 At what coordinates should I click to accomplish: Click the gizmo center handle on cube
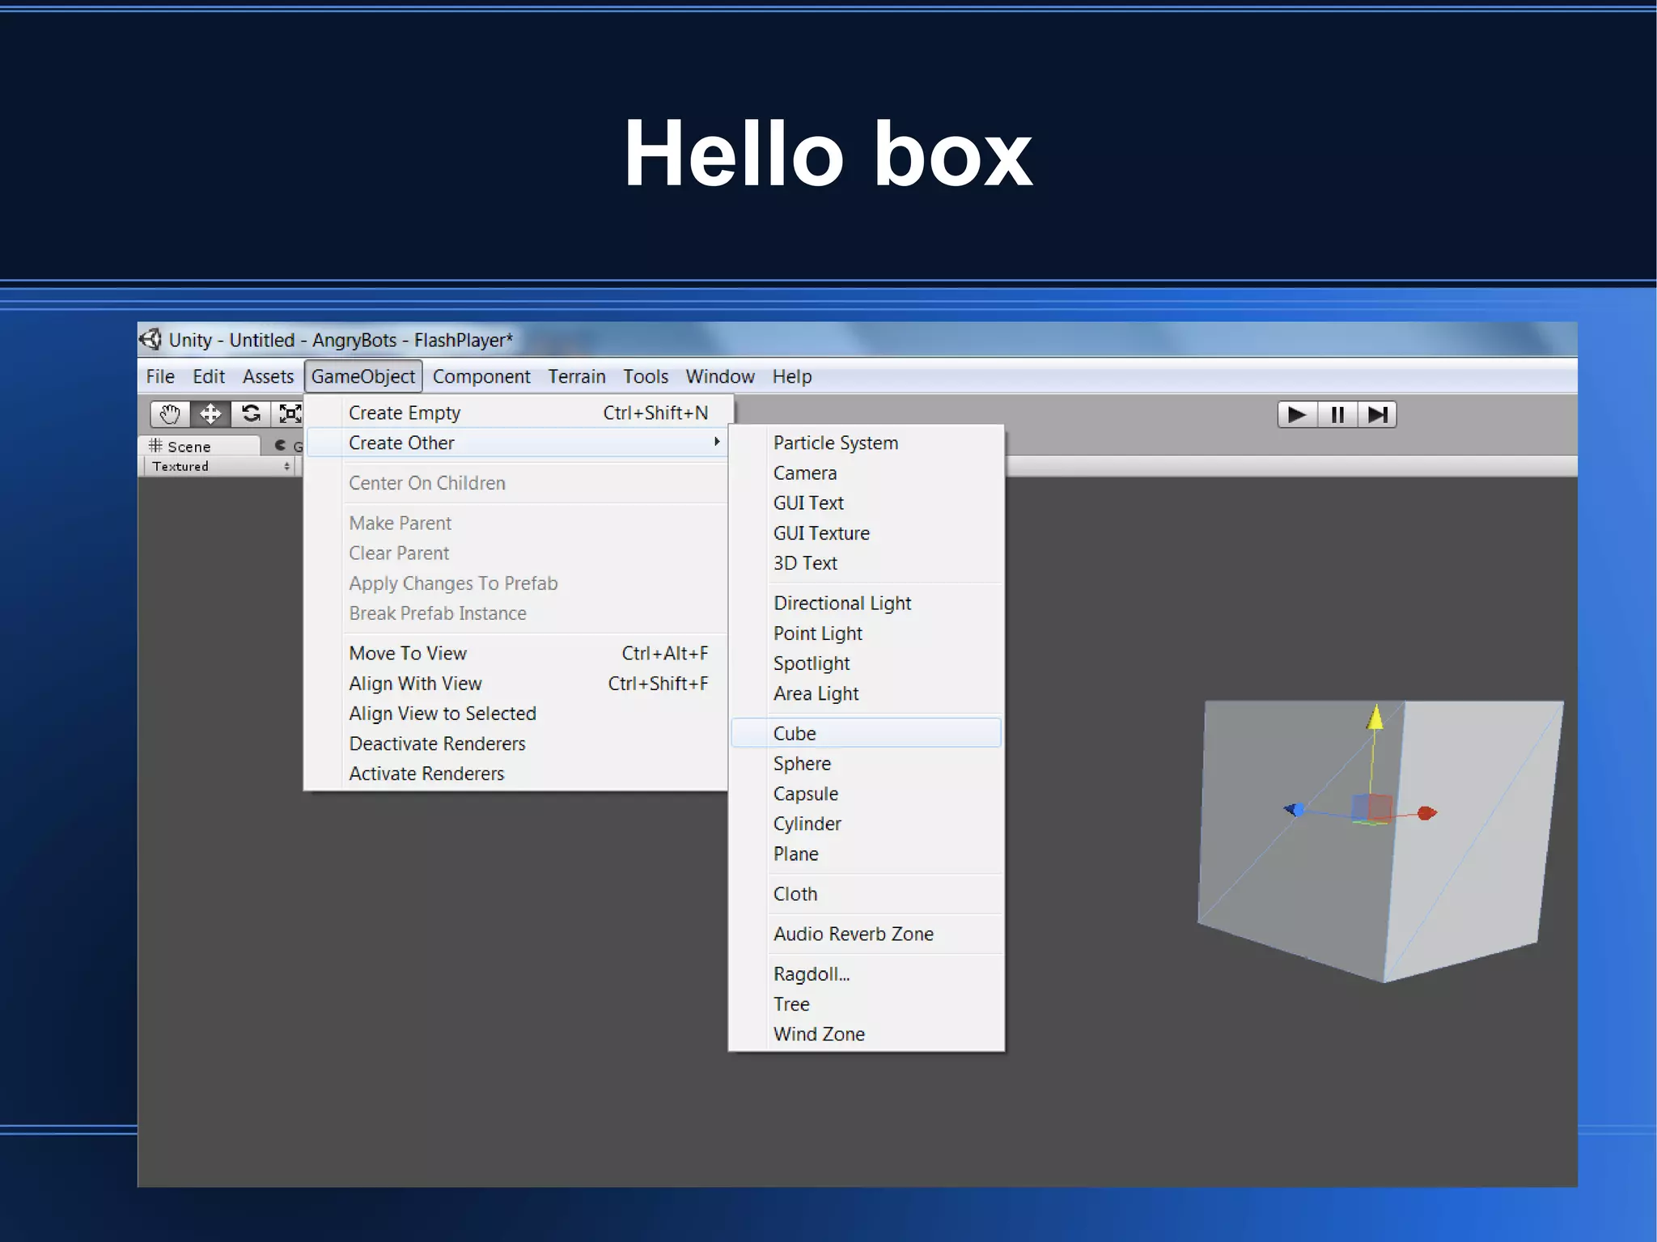point(1372,808)
